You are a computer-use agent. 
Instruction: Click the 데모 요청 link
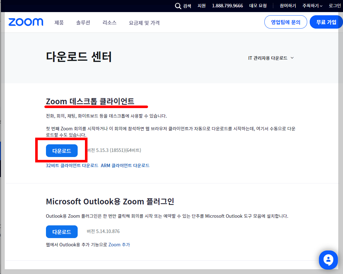tap(258, 6)
